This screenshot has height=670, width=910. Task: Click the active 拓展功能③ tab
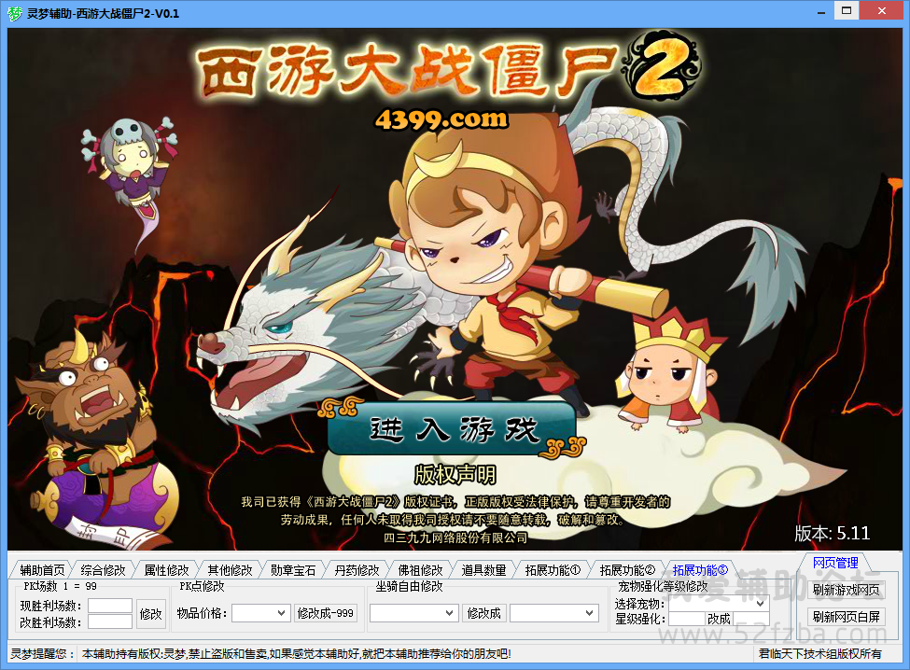click(700, 570)
